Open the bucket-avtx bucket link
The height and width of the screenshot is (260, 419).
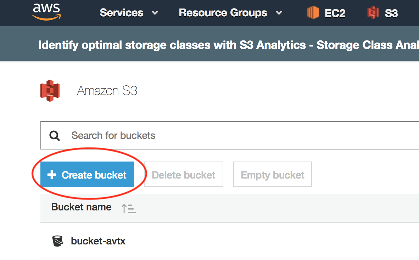coord(98,241)
